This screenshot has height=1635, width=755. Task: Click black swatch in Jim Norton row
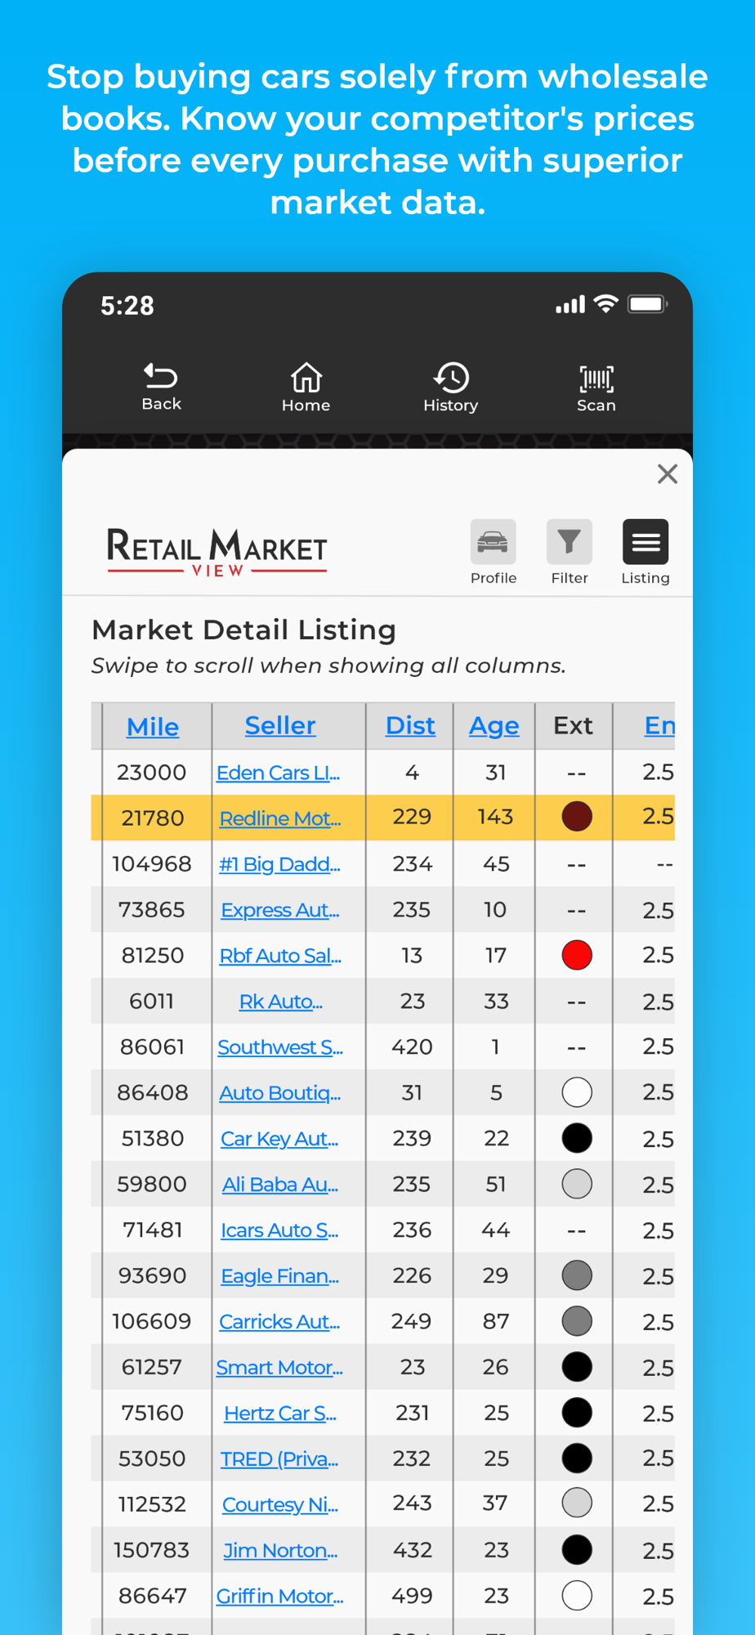click(577, 1550)
